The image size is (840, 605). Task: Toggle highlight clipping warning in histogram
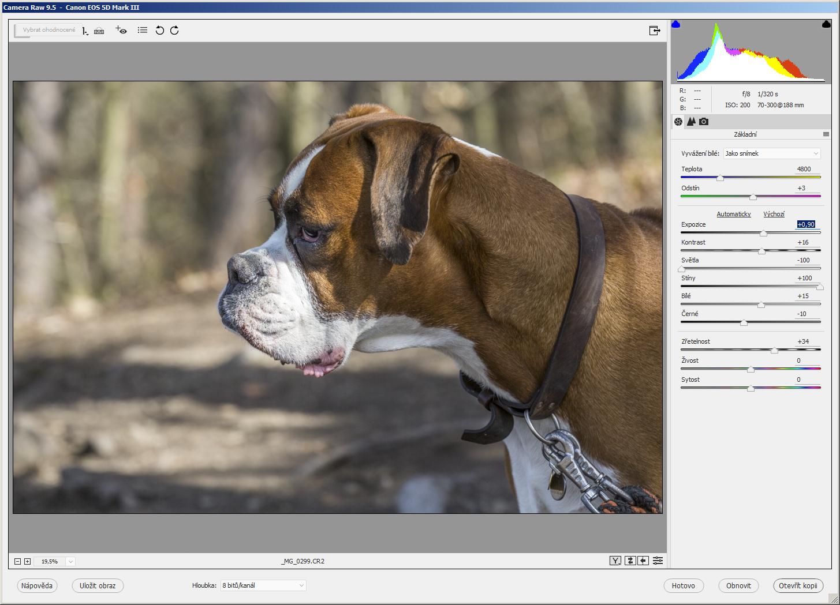coord(826,24)
